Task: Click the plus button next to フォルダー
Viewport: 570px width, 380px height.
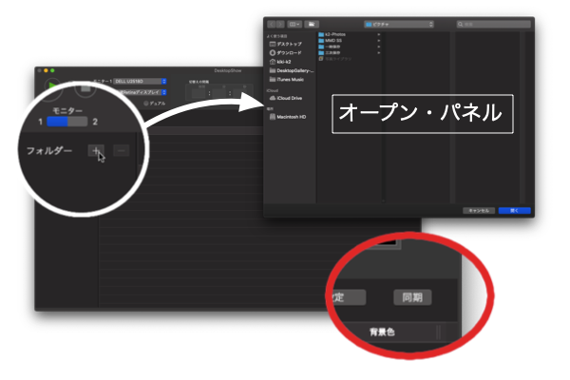Action: click(95, 150)
